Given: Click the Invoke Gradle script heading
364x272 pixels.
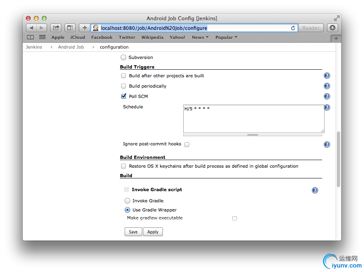Looking at the screenshot, I should (157, 190).
